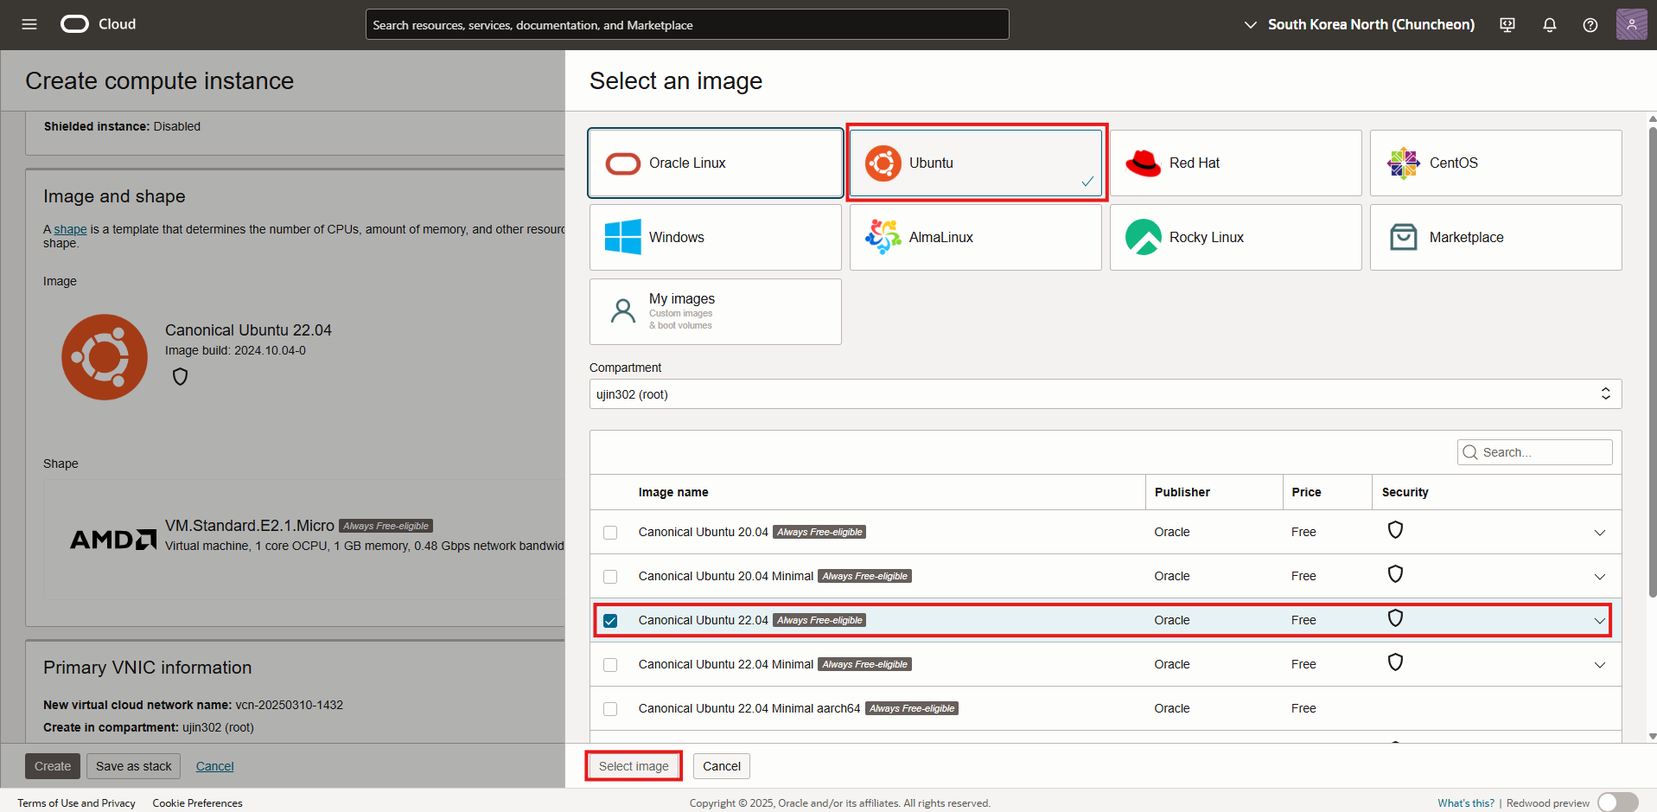Uncheck Canonical Ubuntu 22.04 checkbox

click(610, 621)
